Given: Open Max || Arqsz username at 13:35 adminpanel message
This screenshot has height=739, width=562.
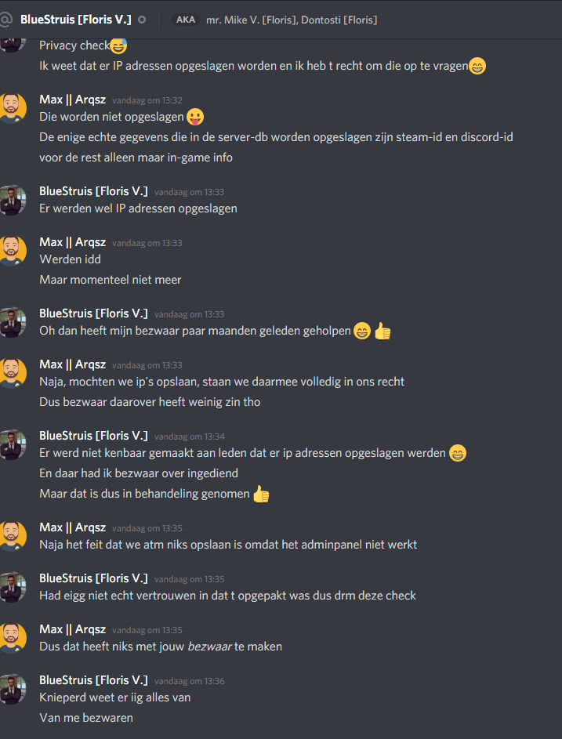Looking at the screenshot, I should [73, 527].
